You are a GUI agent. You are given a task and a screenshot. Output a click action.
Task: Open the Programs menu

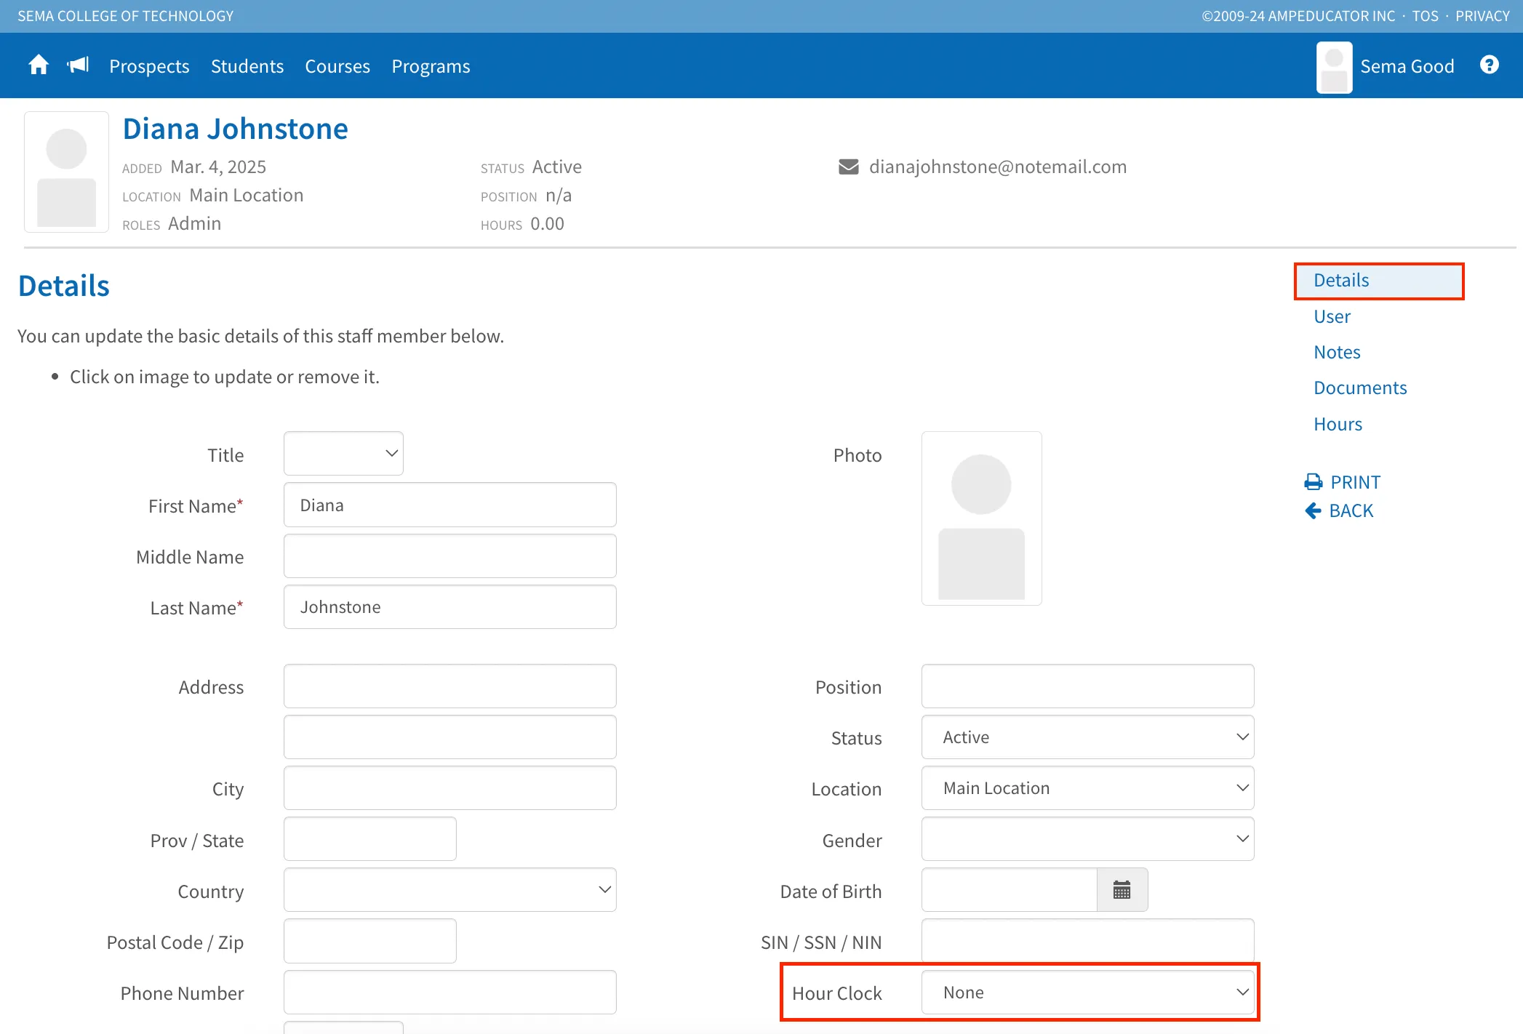tap(431, 66)
